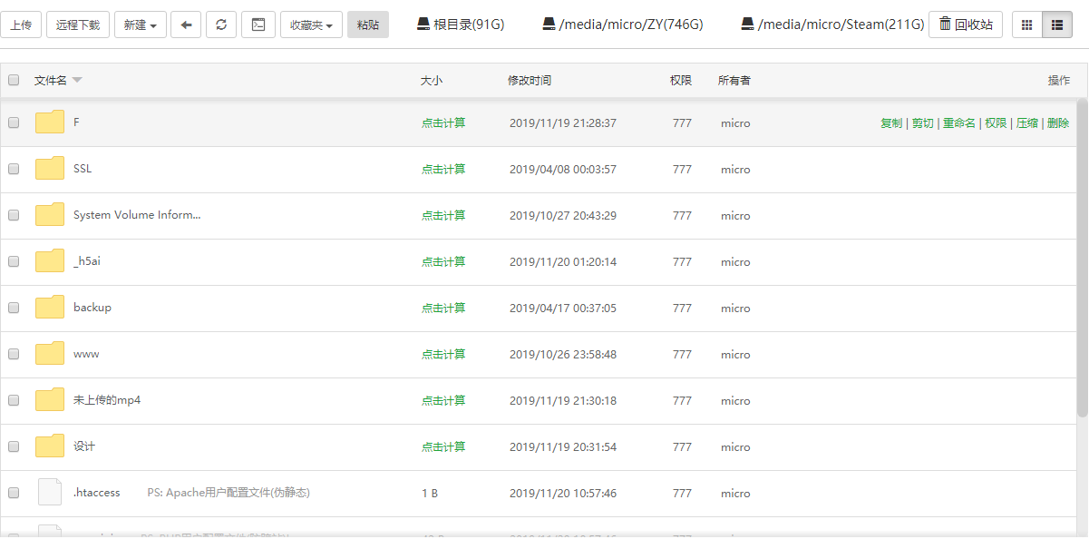Open the 未上传的mp4 folder icon
Screen dimensions: 1089x539
[x=50, y=400]
